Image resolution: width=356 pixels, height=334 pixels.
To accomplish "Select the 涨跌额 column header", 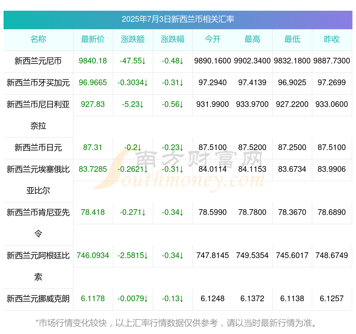I will (x=133, y=39).
